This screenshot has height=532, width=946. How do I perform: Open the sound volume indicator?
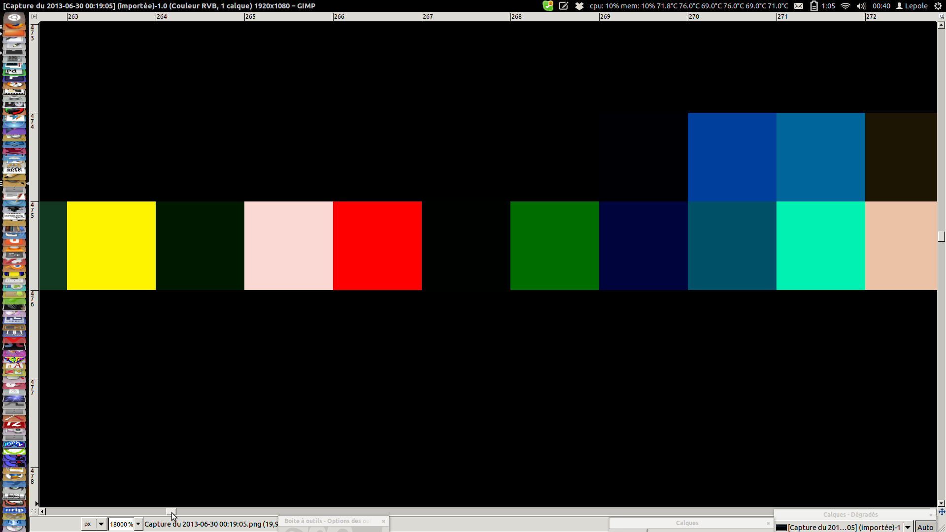(861, 6)
